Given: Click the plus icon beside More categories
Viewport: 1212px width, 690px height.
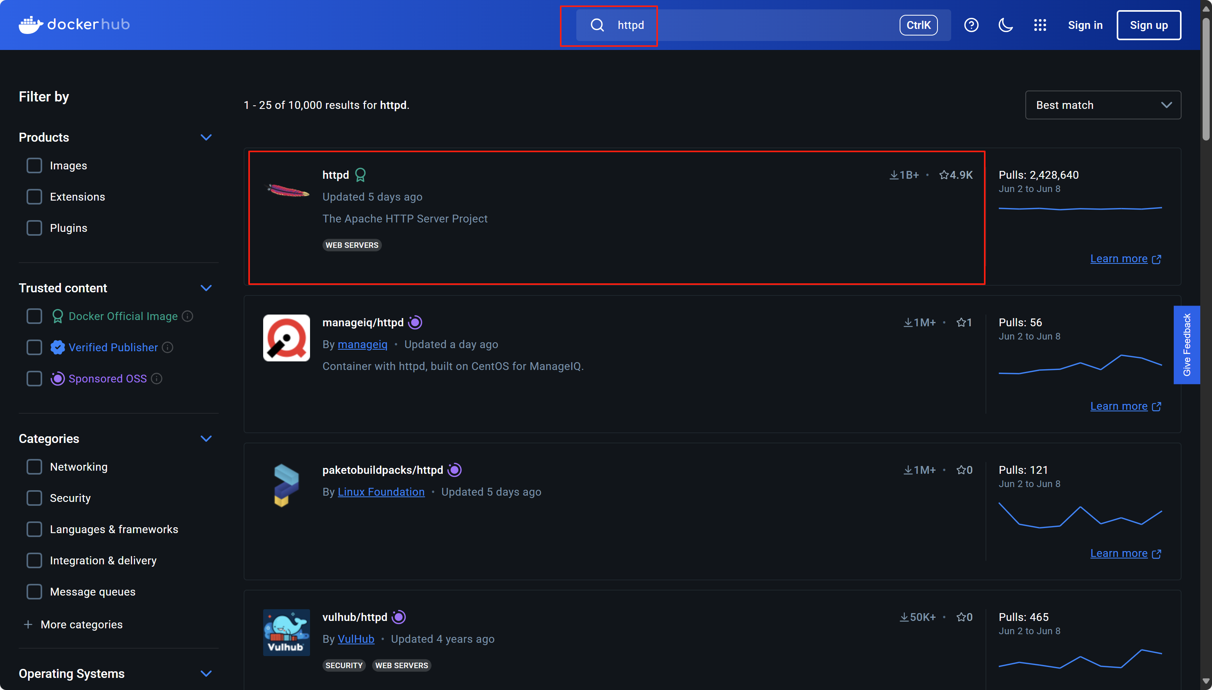Looking at the screenshot, I should (x=28, y=624).
